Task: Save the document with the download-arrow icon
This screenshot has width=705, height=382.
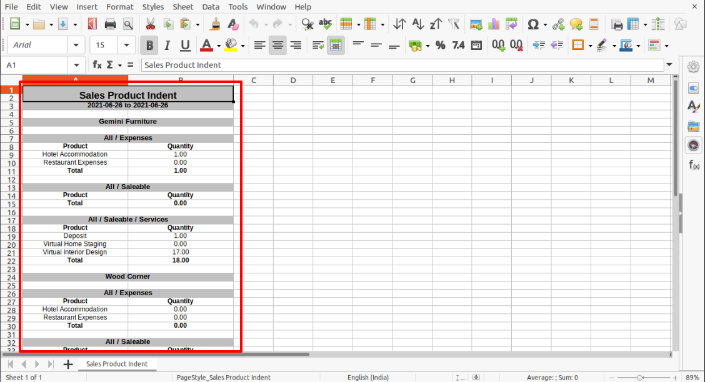Action: click(x=63, y=24)
